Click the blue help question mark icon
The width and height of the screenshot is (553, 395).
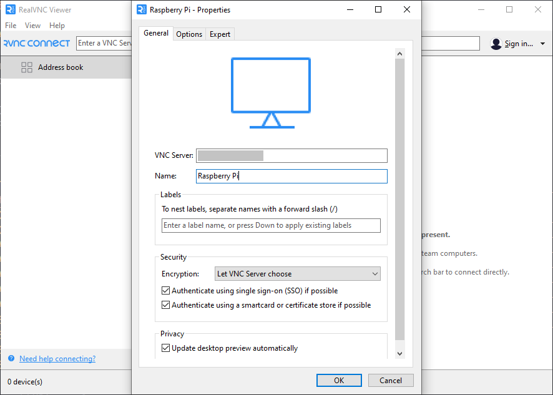coord(11,358)
